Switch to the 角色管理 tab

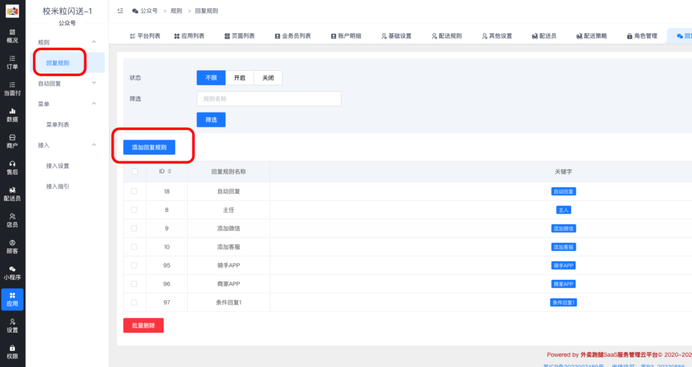tap(642, 36)
